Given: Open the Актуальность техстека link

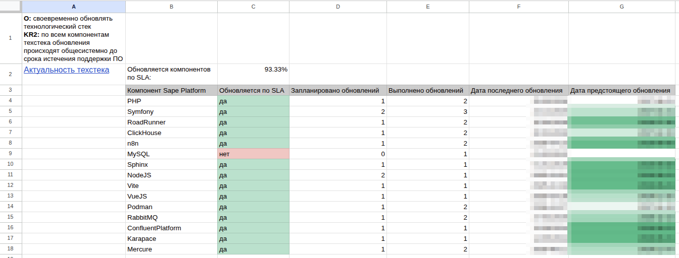Looking at the screenshot, I should pyautogui.click(x=66, y=70).
